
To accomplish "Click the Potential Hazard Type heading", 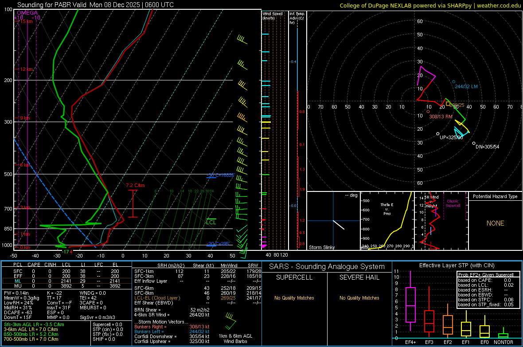I will pos(495,196).
